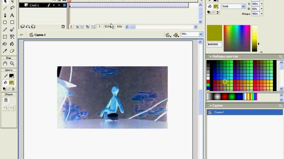Toggle outline square of Слой 1
284x159 pixels.
coord(64,5)
